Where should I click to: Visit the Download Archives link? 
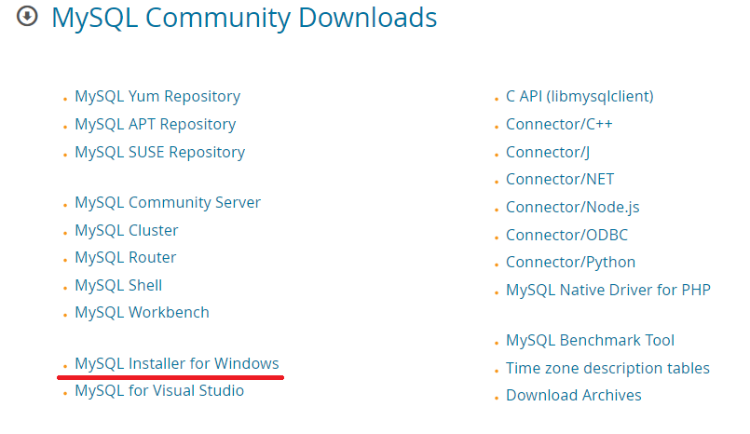(x=574, y=395)
